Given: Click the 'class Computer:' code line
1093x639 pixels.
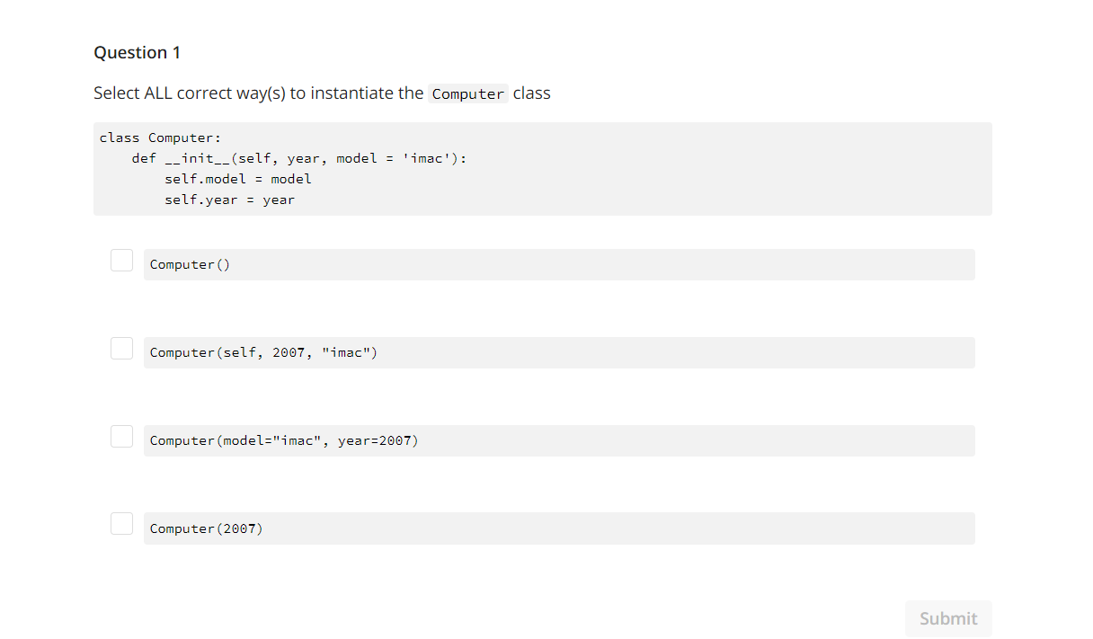Looking at the screenshot, I should point(160,138).
